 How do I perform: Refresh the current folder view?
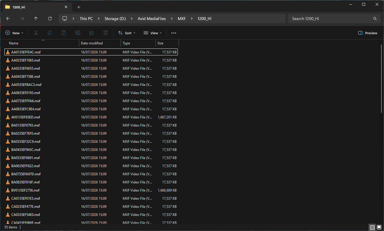pyautogui.click(x=50, y=19)
